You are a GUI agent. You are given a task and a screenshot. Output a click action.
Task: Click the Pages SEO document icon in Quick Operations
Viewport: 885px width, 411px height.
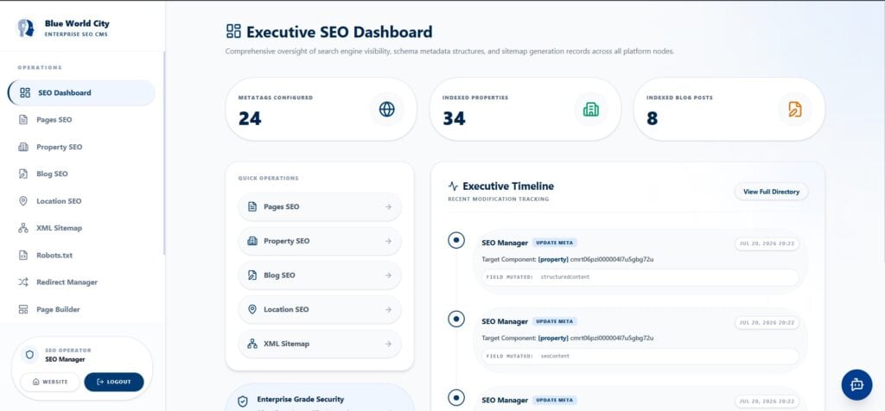click(x=252, y=207)
